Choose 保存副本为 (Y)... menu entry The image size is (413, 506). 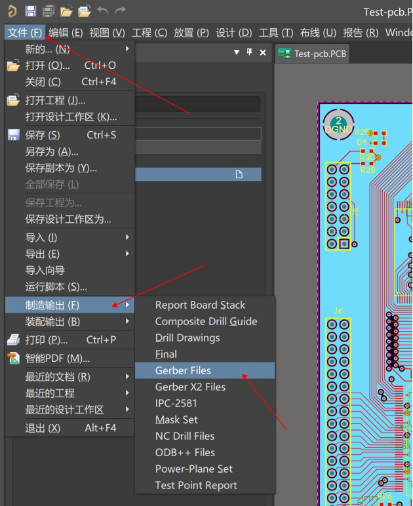[69, 168]
